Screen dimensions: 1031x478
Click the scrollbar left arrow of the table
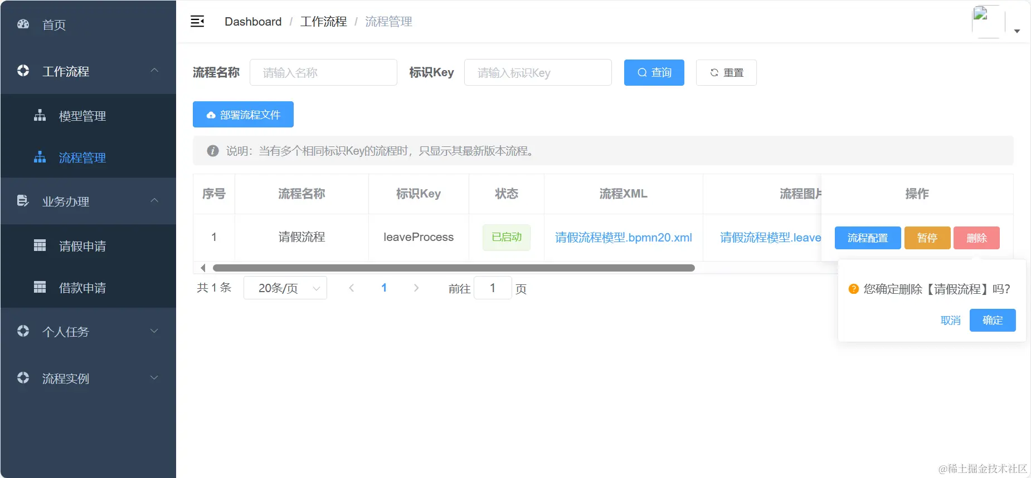click(203, 268)
